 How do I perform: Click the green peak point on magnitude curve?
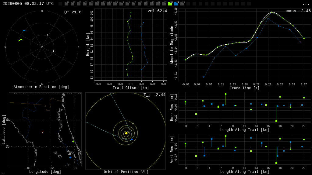click(271, 12)
